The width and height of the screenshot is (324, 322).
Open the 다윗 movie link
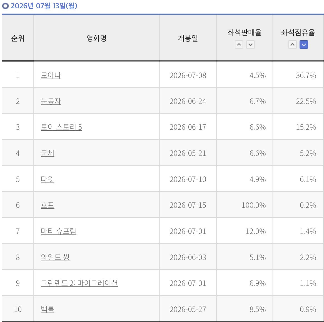(48, 179)
